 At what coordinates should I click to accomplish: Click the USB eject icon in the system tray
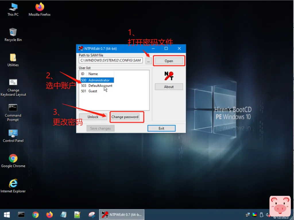click(x=262, y=215)
